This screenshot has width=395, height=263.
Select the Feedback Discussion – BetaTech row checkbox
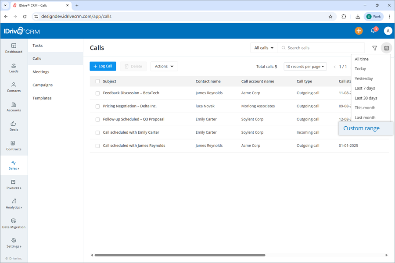pyautogui.click(x=97, y=92)
